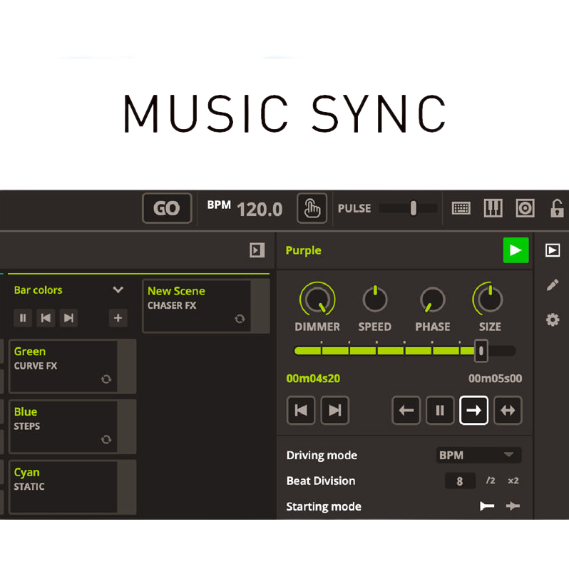569x569 pixels.
Task: Click the timeline progress slider handle
Action: 481,351
